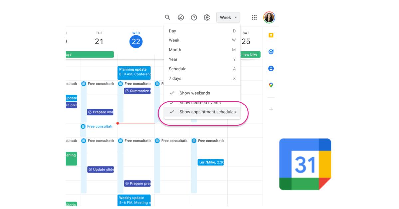Screen dimensions: 399x209
Task: Open the Calendar search icon
Action: coord(167,17)
